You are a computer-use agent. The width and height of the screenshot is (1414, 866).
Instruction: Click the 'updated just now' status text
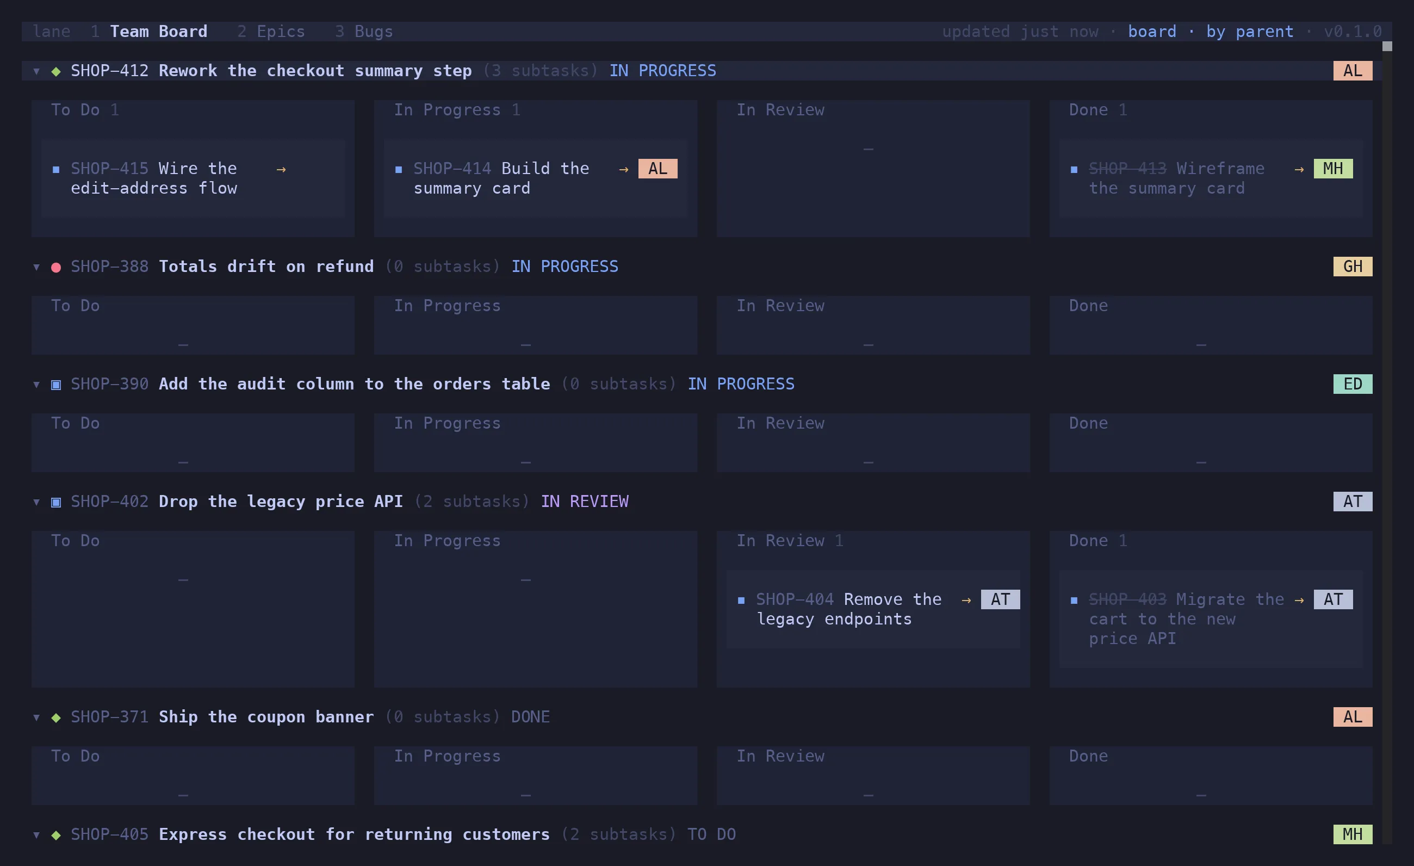point(1020,32)
